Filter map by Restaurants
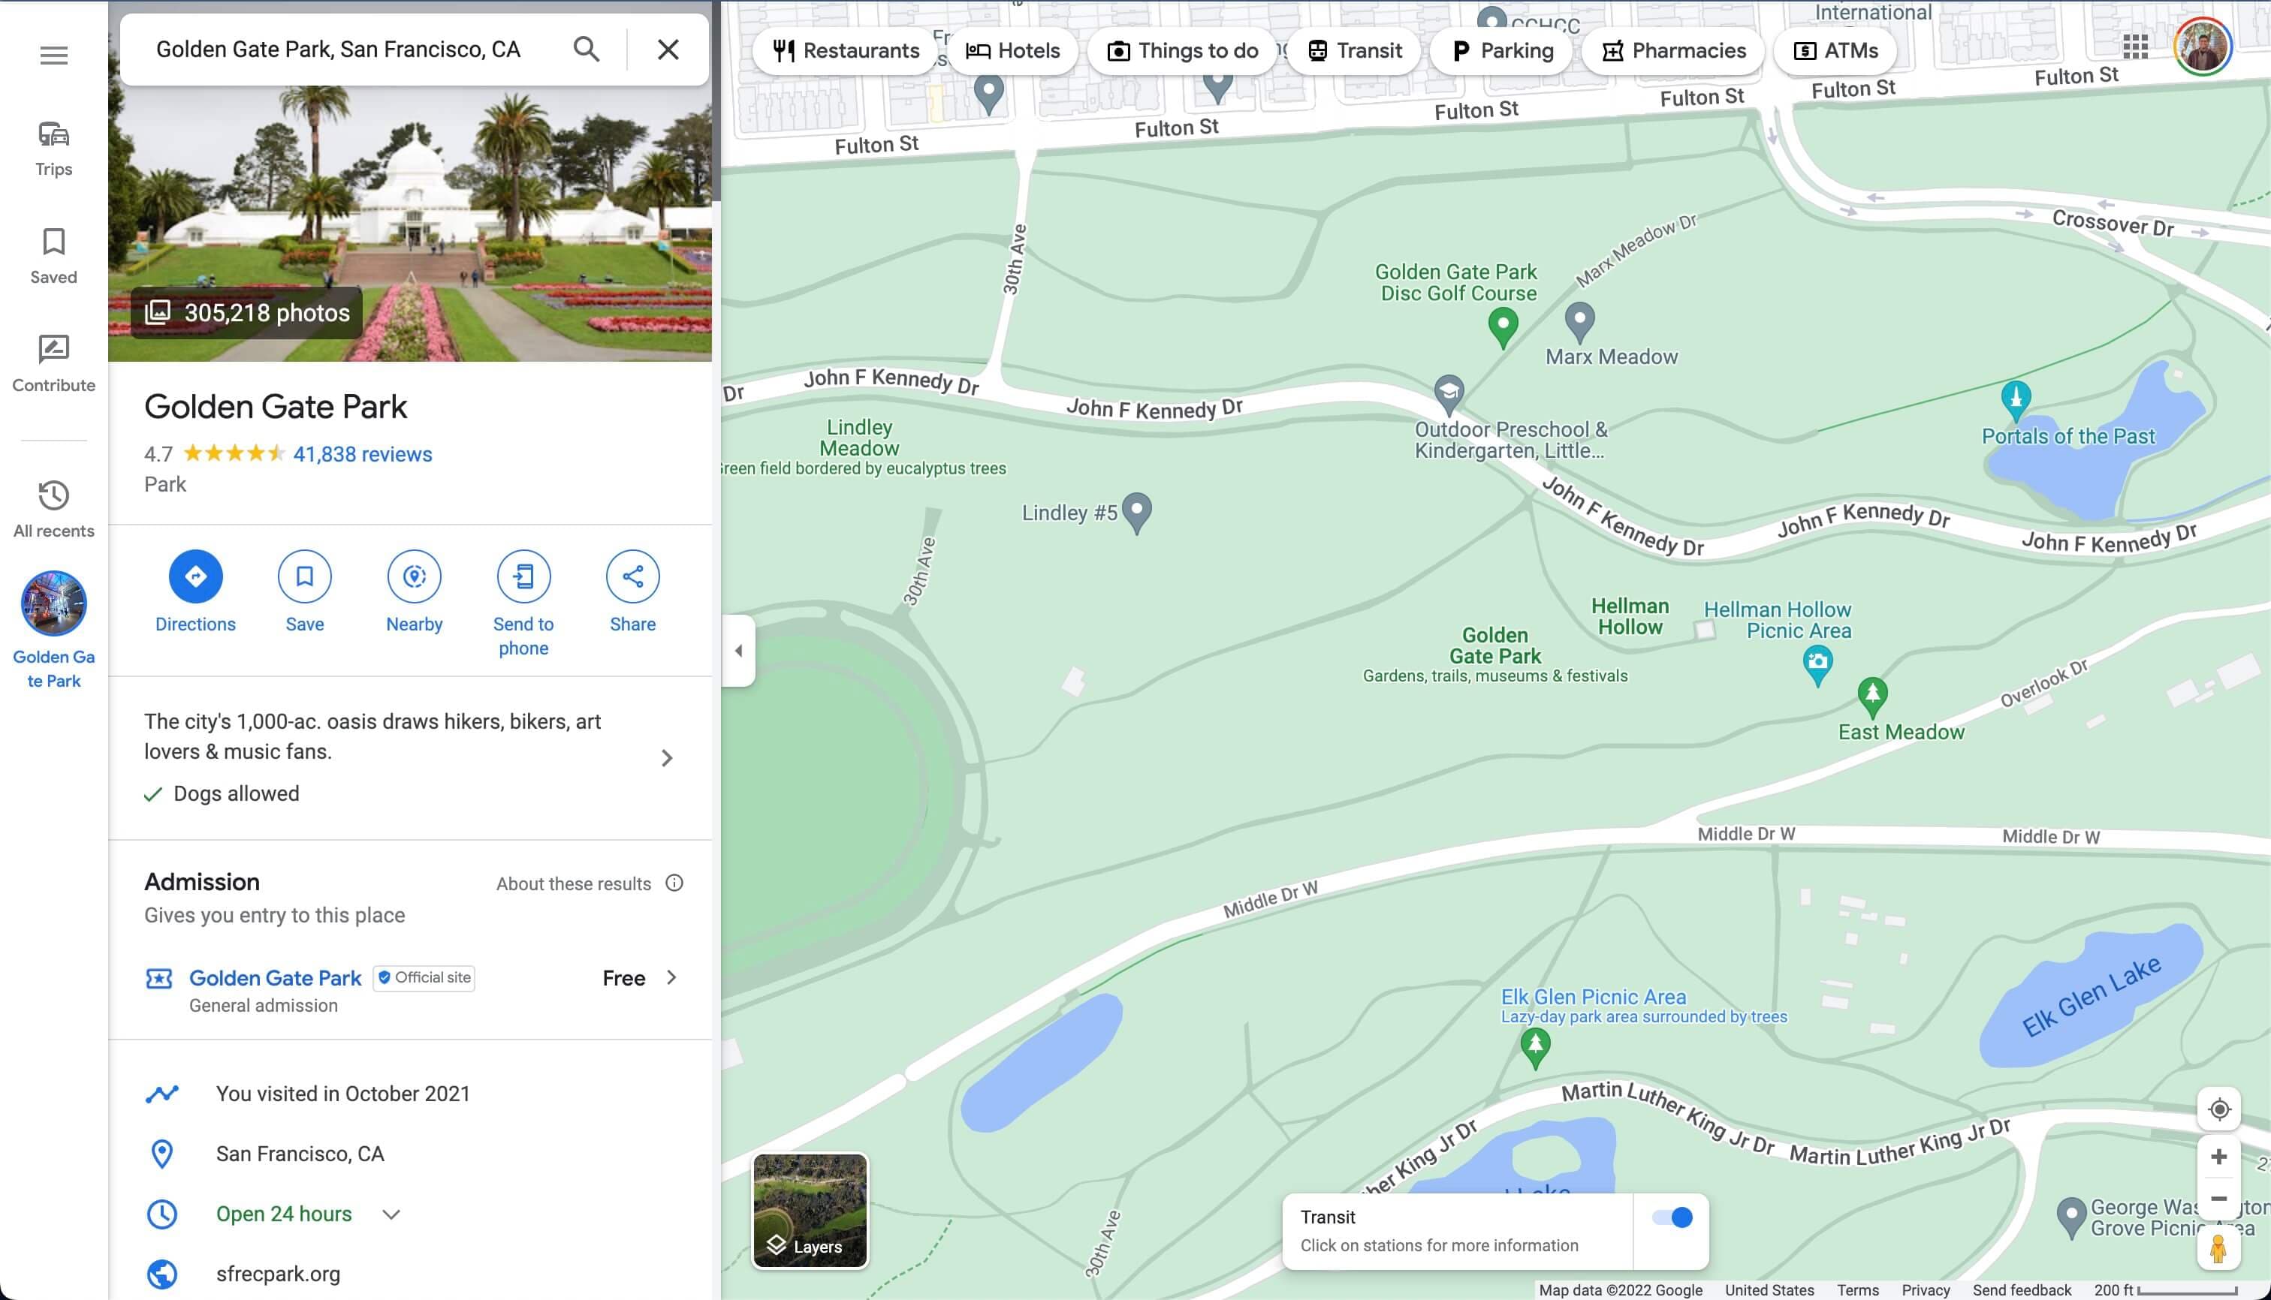 pyautogui.click(x=846, y=51)
